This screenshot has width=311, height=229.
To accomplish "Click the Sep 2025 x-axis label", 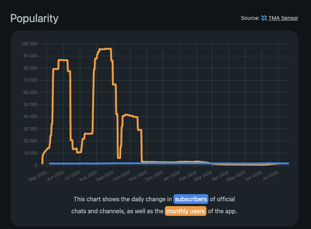I will (x=105, y=176).
